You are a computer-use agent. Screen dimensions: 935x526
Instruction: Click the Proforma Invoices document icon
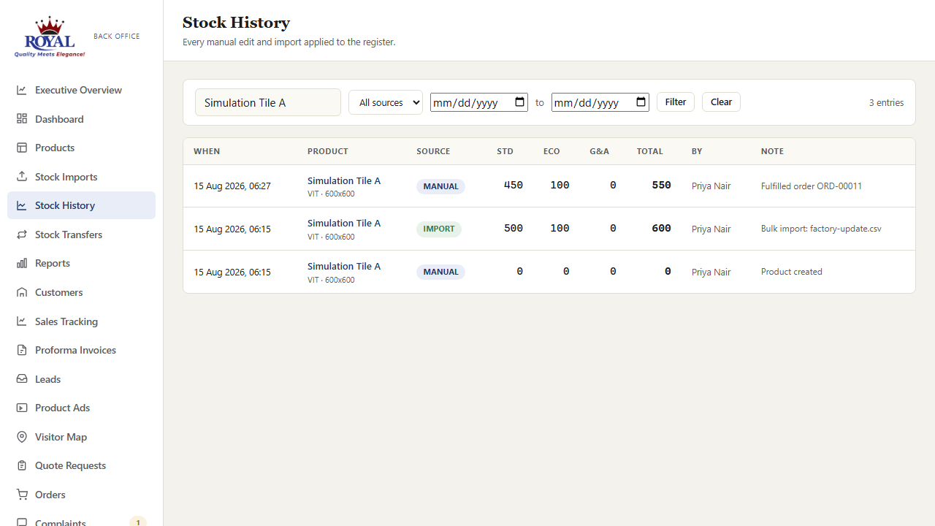(x=22, y=350)
